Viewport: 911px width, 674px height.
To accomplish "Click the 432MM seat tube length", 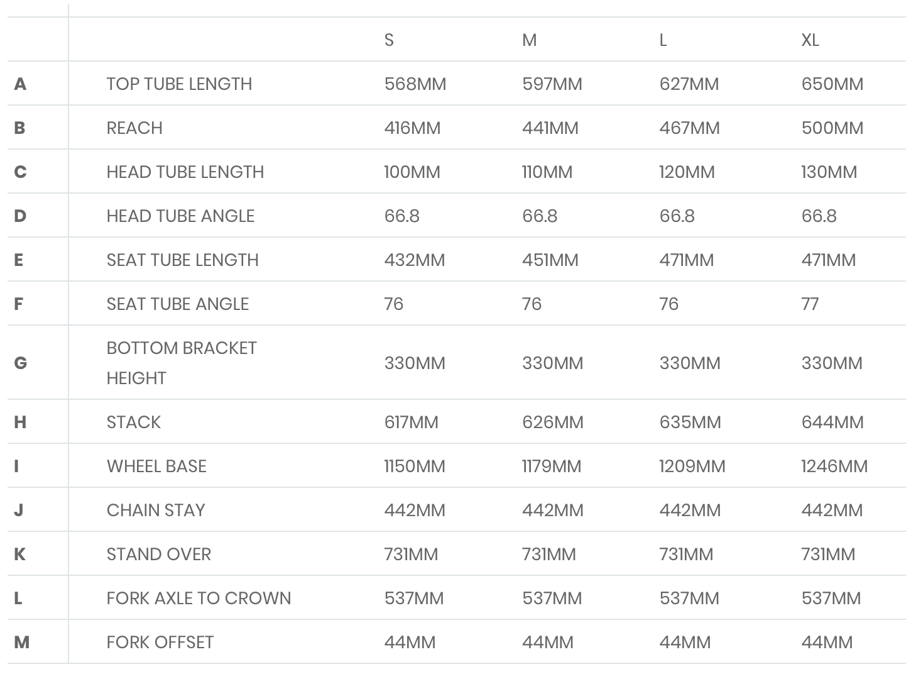I will [x=414, y=260].
